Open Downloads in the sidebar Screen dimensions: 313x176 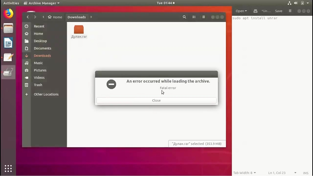click(x=42, y=55)
